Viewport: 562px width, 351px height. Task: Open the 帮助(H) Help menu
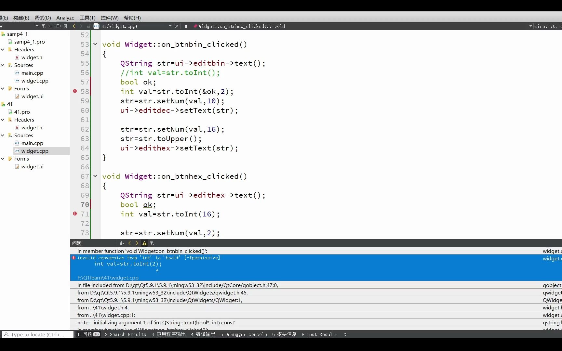click(132, 18)
